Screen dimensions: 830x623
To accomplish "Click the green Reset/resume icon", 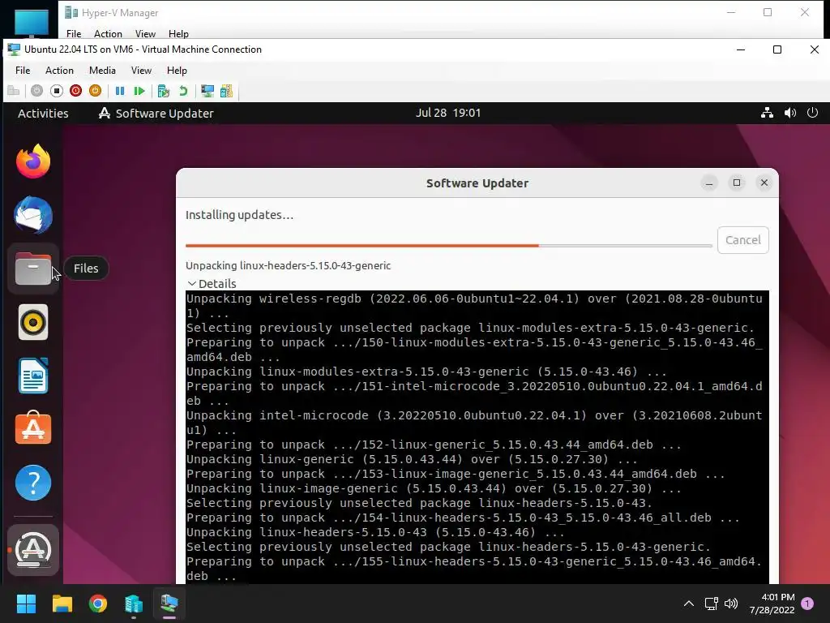I will tap(139, 91).
